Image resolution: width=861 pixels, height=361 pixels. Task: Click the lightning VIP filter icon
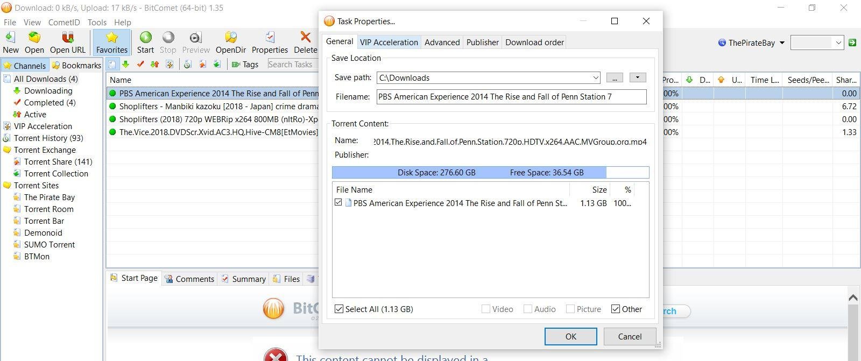170,65
